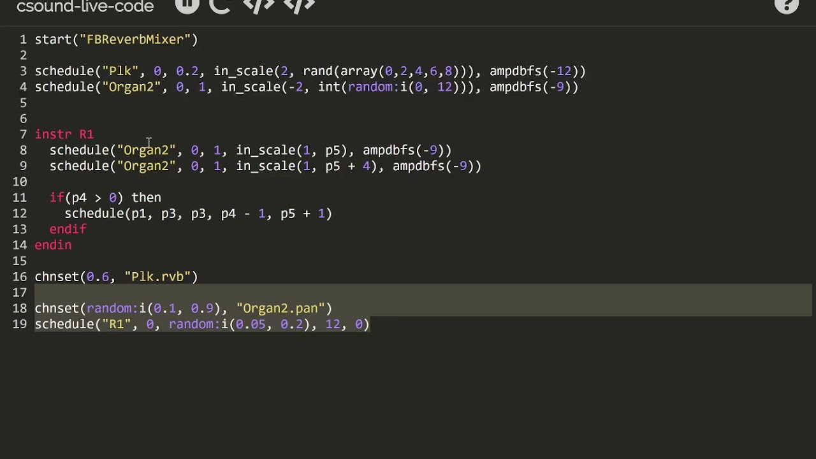Click the 'if(p4 > 0) then' line
Image resolution: width=816 pixels, height=459 pixels.
105,198
